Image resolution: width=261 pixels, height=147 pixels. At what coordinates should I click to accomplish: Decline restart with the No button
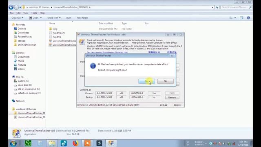[x=165, y=81]
